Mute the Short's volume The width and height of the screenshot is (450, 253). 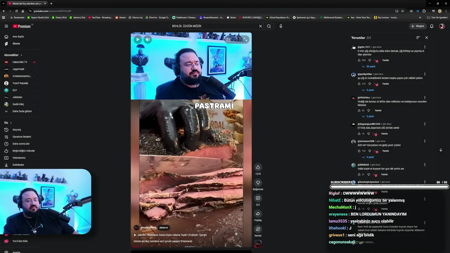(x=148, y=40)
